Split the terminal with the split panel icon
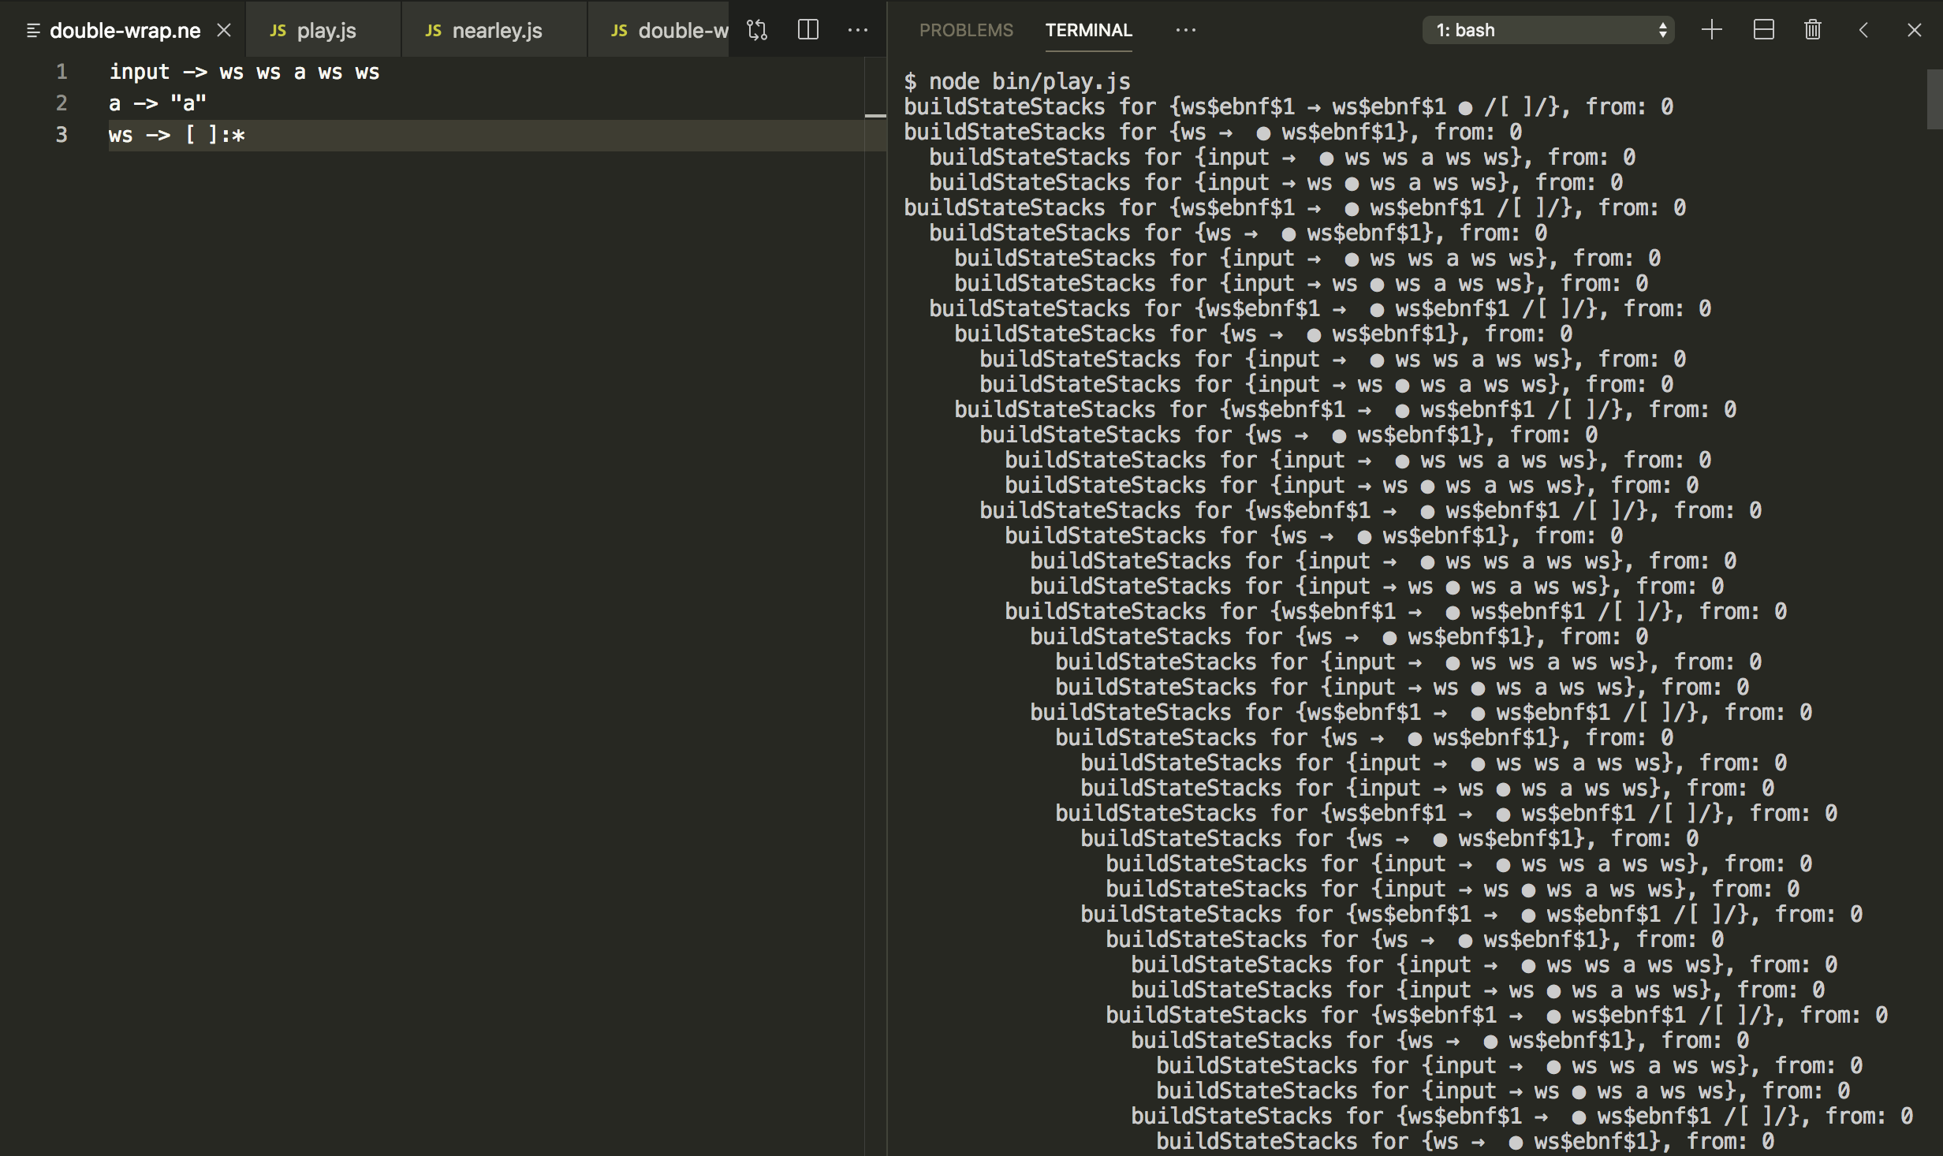 (1763, 30)
